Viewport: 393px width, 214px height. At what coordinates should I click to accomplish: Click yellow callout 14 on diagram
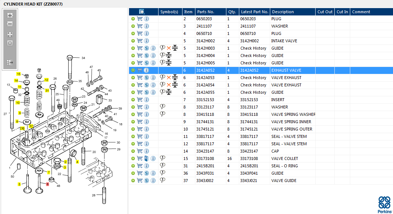tap(16, 81)
